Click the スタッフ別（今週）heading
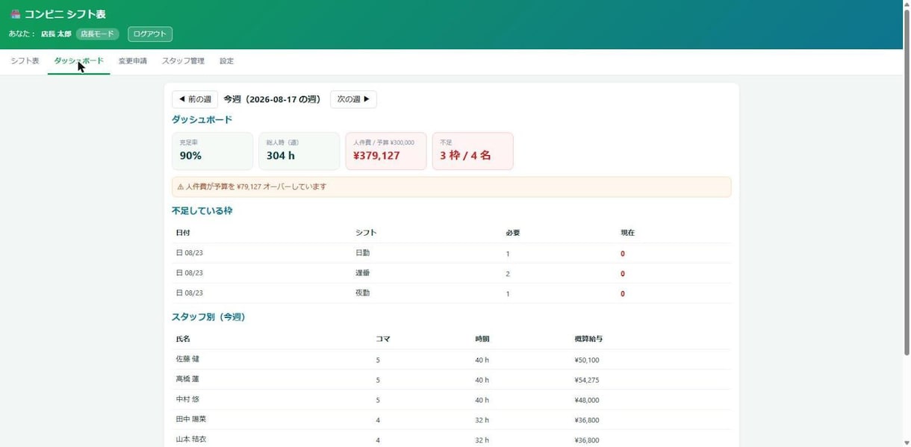 click(x=208, y=317)
